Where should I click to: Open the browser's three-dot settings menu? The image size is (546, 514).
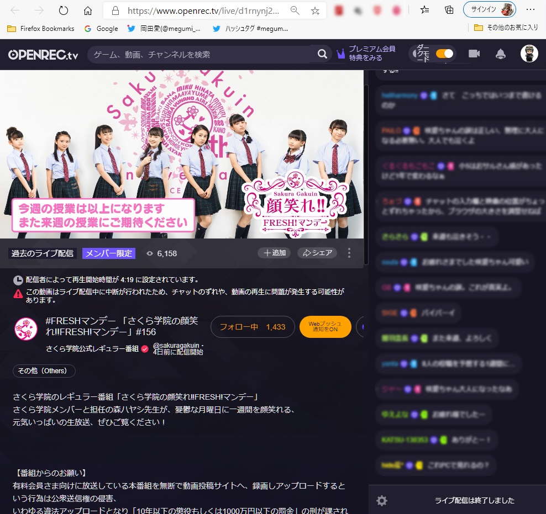coord(531,10)
